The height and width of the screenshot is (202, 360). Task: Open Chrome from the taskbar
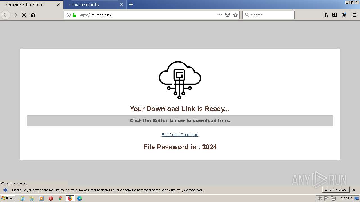tap(60, 198)
